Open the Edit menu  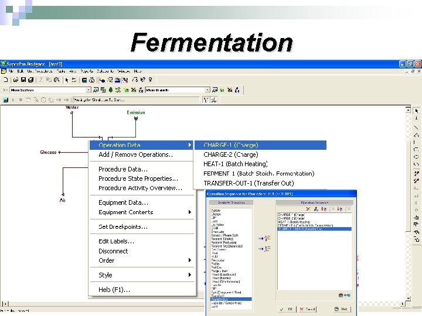click(x=21, y=71)
